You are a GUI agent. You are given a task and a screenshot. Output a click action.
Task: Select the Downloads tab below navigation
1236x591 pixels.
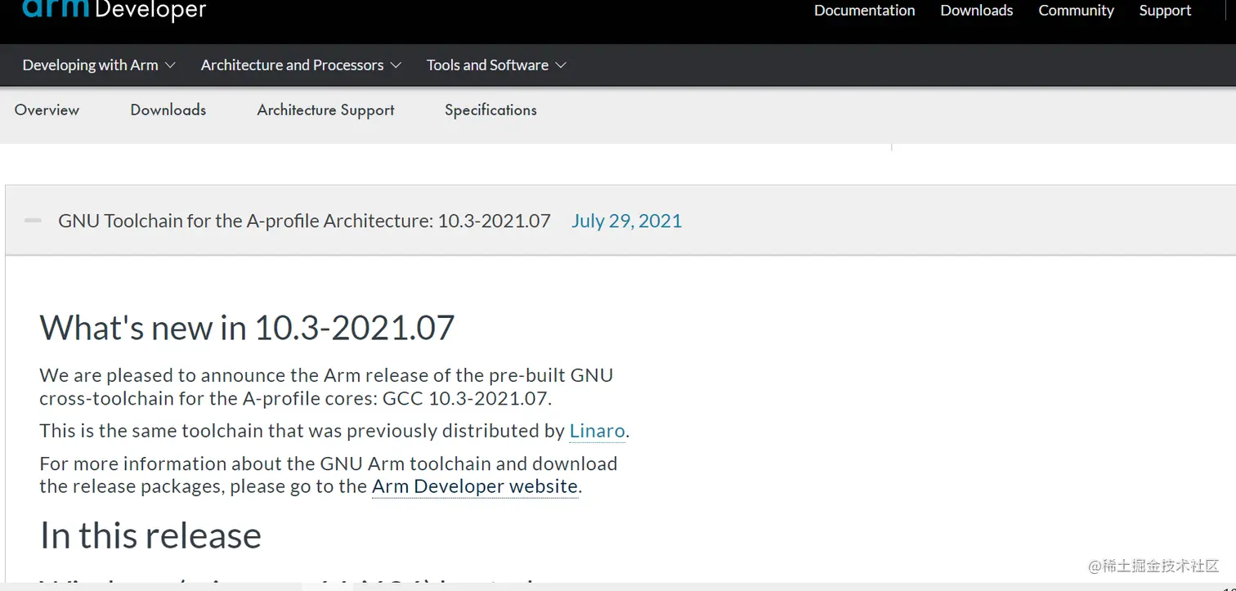click(168, 110)
